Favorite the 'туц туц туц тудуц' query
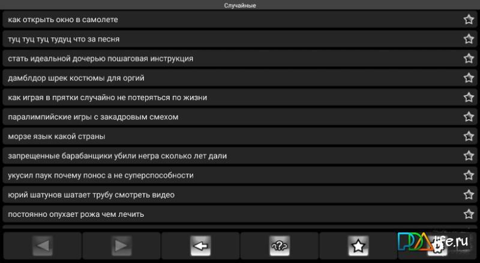Image resolution: width=480 pixels, height=263 pixels. 469,39
